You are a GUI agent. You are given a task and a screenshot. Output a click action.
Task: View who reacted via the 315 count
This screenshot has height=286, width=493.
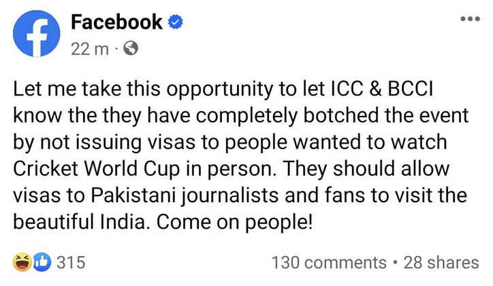tap(71, 262)
